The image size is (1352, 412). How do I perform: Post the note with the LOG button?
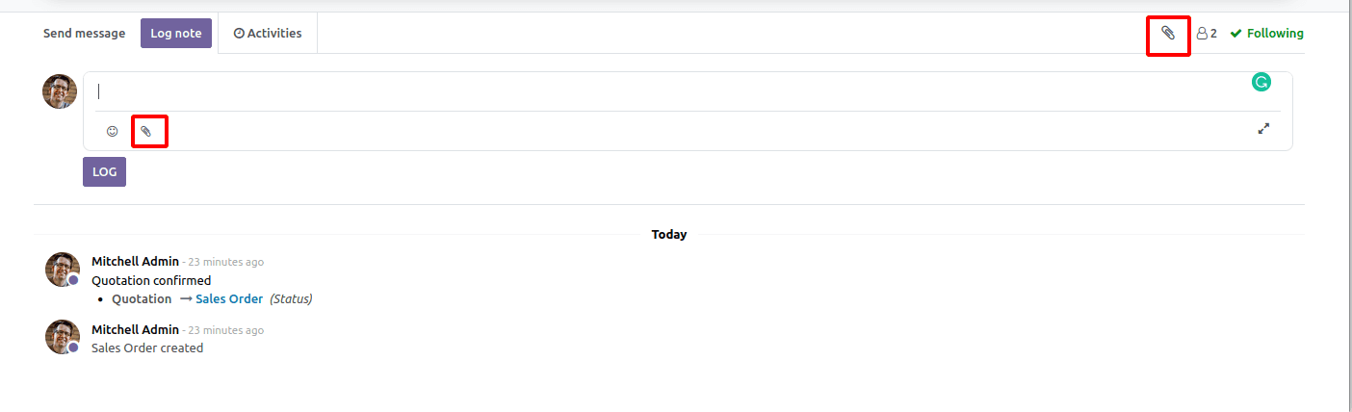104,171
